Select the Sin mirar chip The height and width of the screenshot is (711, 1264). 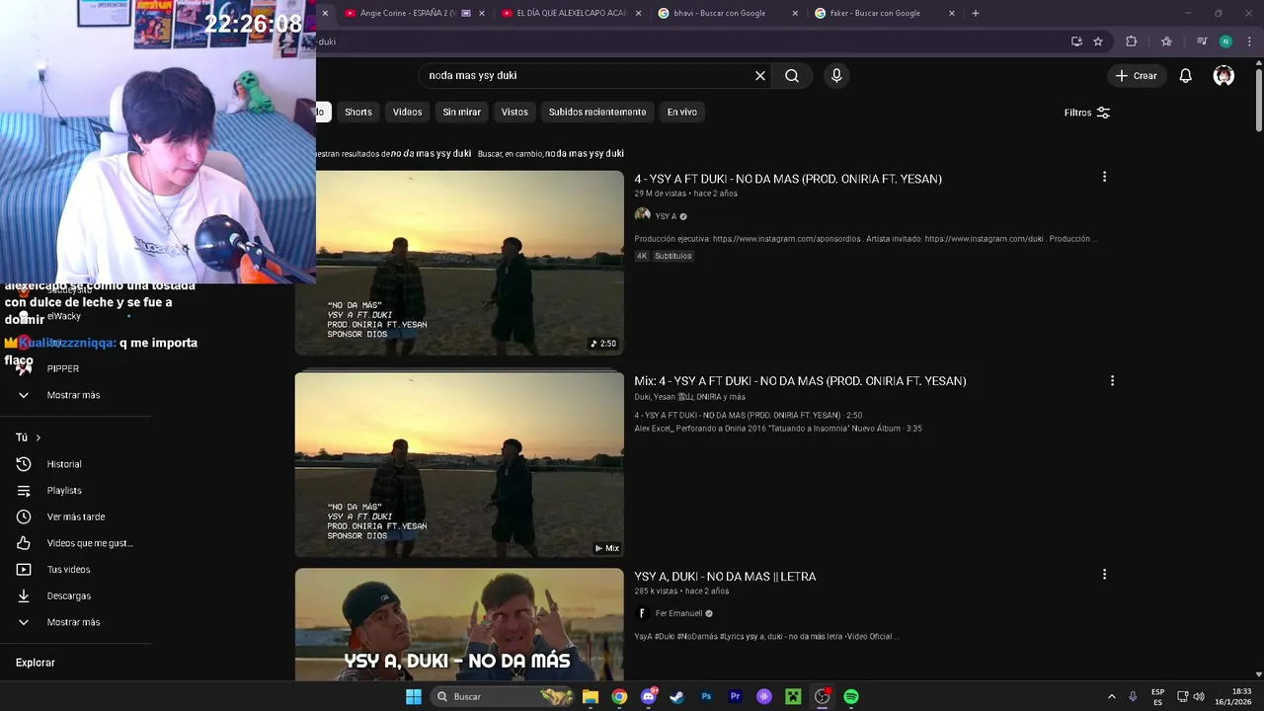[461, 113]
